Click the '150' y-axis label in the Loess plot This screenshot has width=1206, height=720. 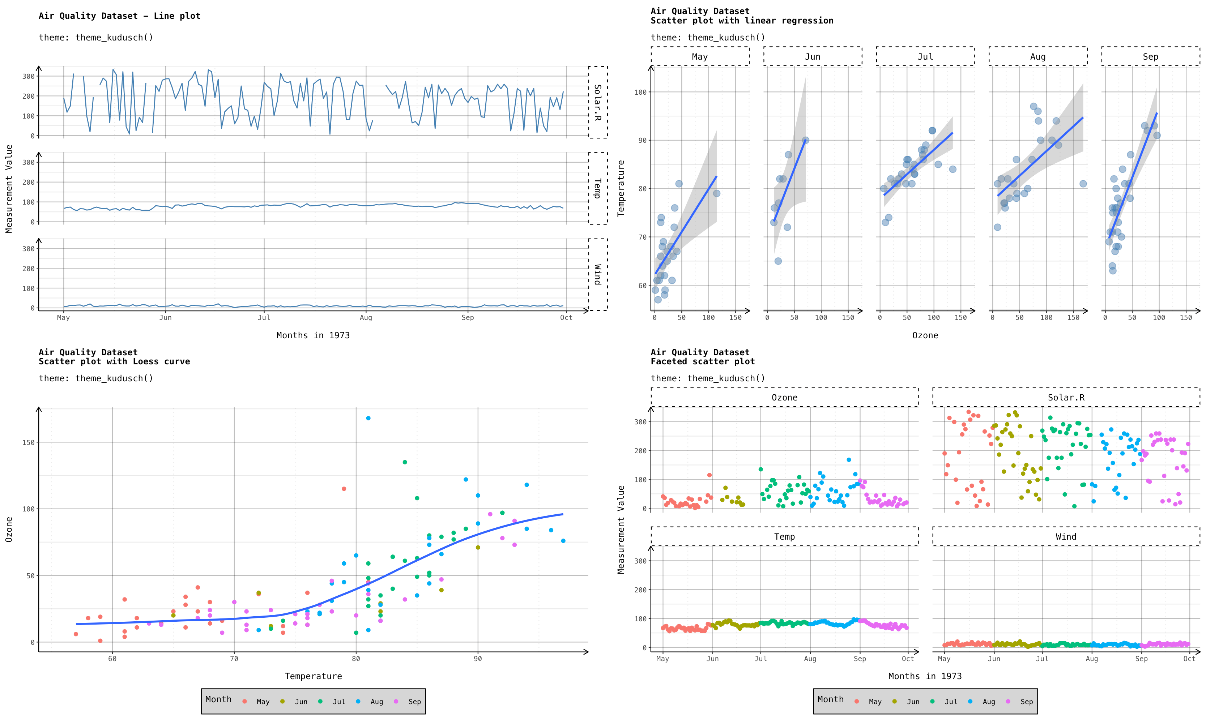coord(29,442)
